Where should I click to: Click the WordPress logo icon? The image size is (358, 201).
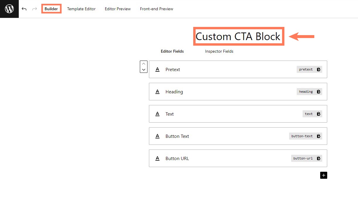[9, 9]
